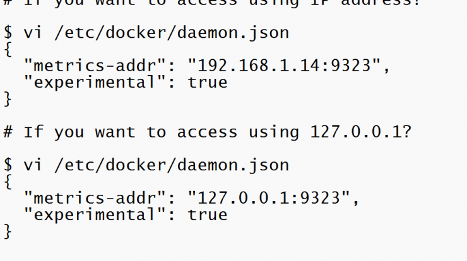Click the final closing brace at the bottom
Image resolution: width=467 pixels, height=261 pixels.
8,231
